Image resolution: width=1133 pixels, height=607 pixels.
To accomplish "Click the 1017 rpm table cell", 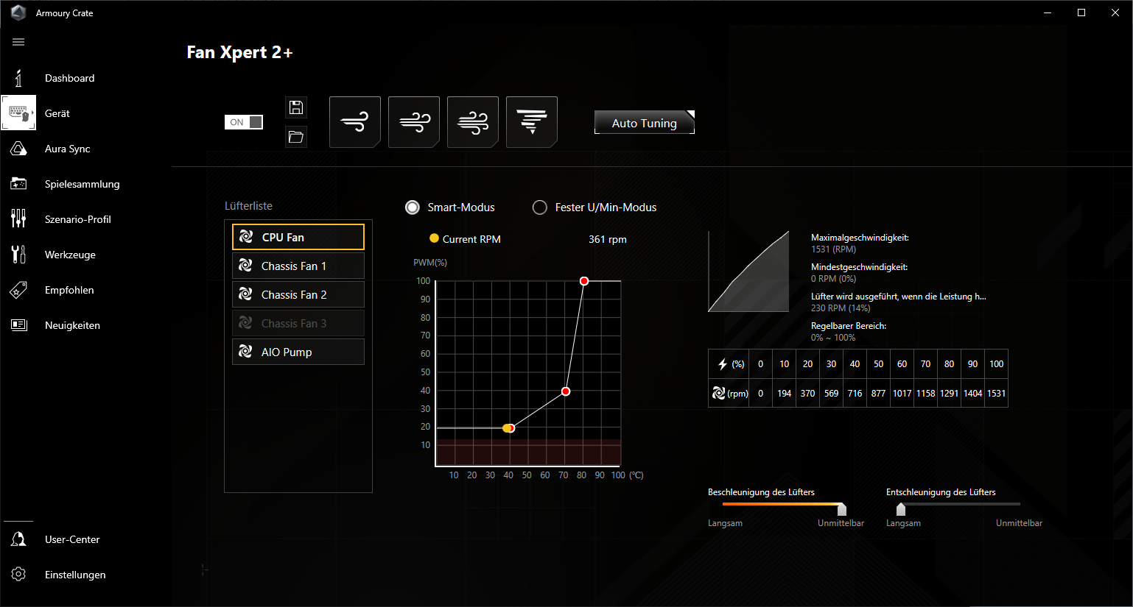I will (902, 394).
